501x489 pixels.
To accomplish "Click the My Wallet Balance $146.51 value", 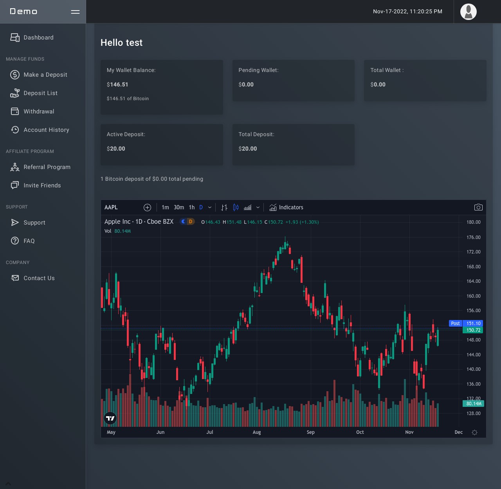I will click(117, 84).
